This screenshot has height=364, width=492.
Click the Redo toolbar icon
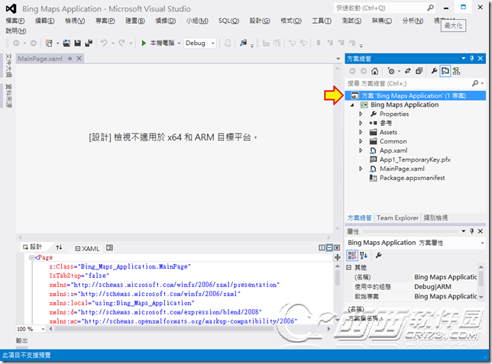(121, 43)
